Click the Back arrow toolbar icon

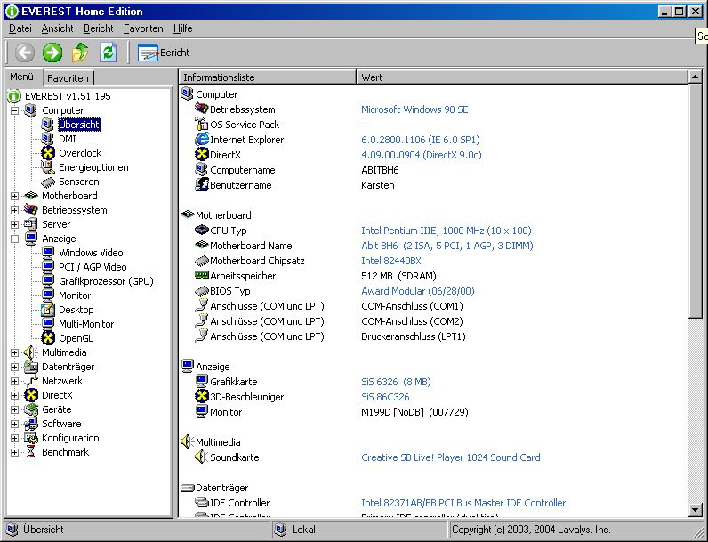[x=25, y=53]
